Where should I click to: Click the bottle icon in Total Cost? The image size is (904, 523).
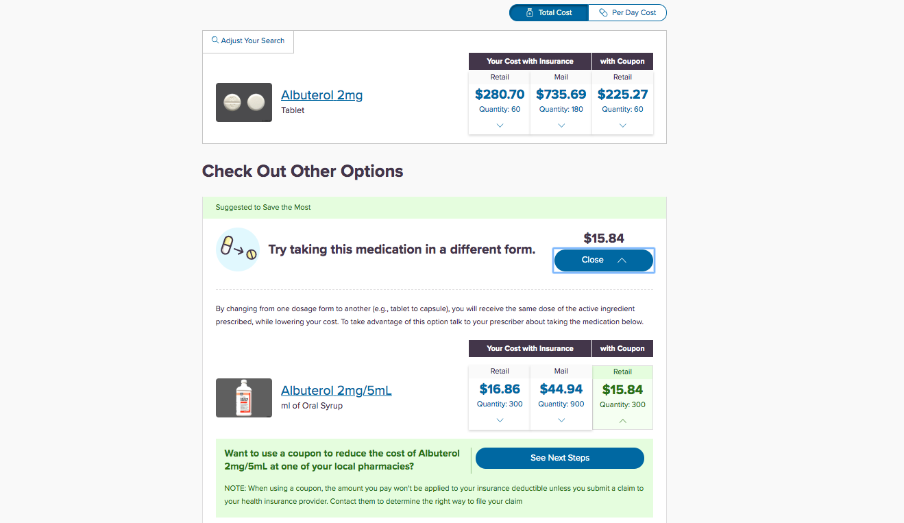(x=530, y=12)
